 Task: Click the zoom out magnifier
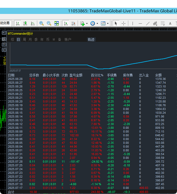[49, 23]
